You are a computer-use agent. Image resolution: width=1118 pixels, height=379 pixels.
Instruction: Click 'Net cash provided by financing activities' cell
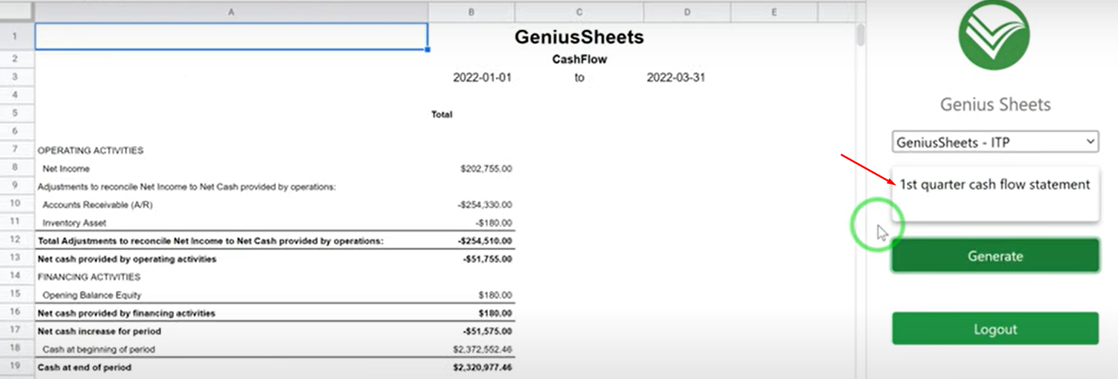[126, 313]
